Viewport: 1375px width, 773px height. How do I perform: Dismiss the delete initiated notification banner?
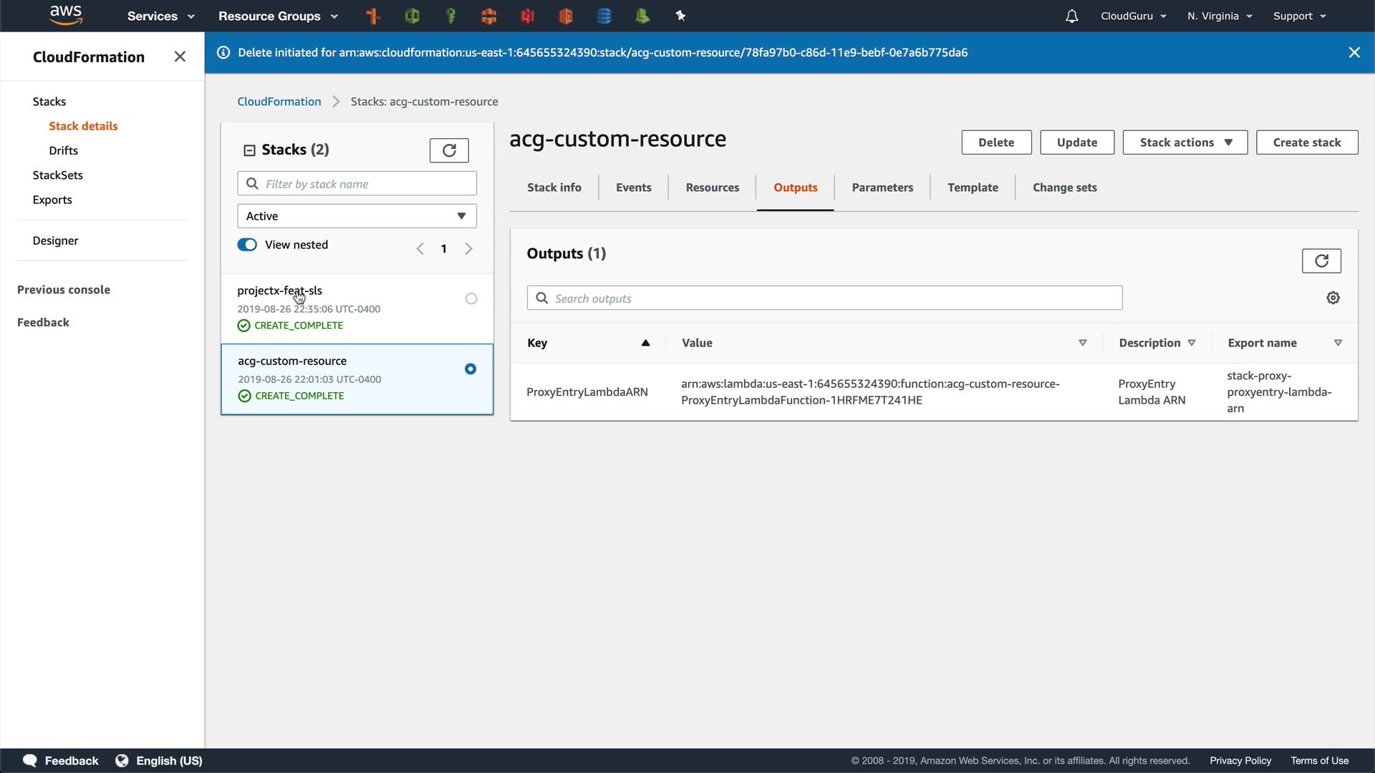pyautogui.click(x=1354, y=52)
